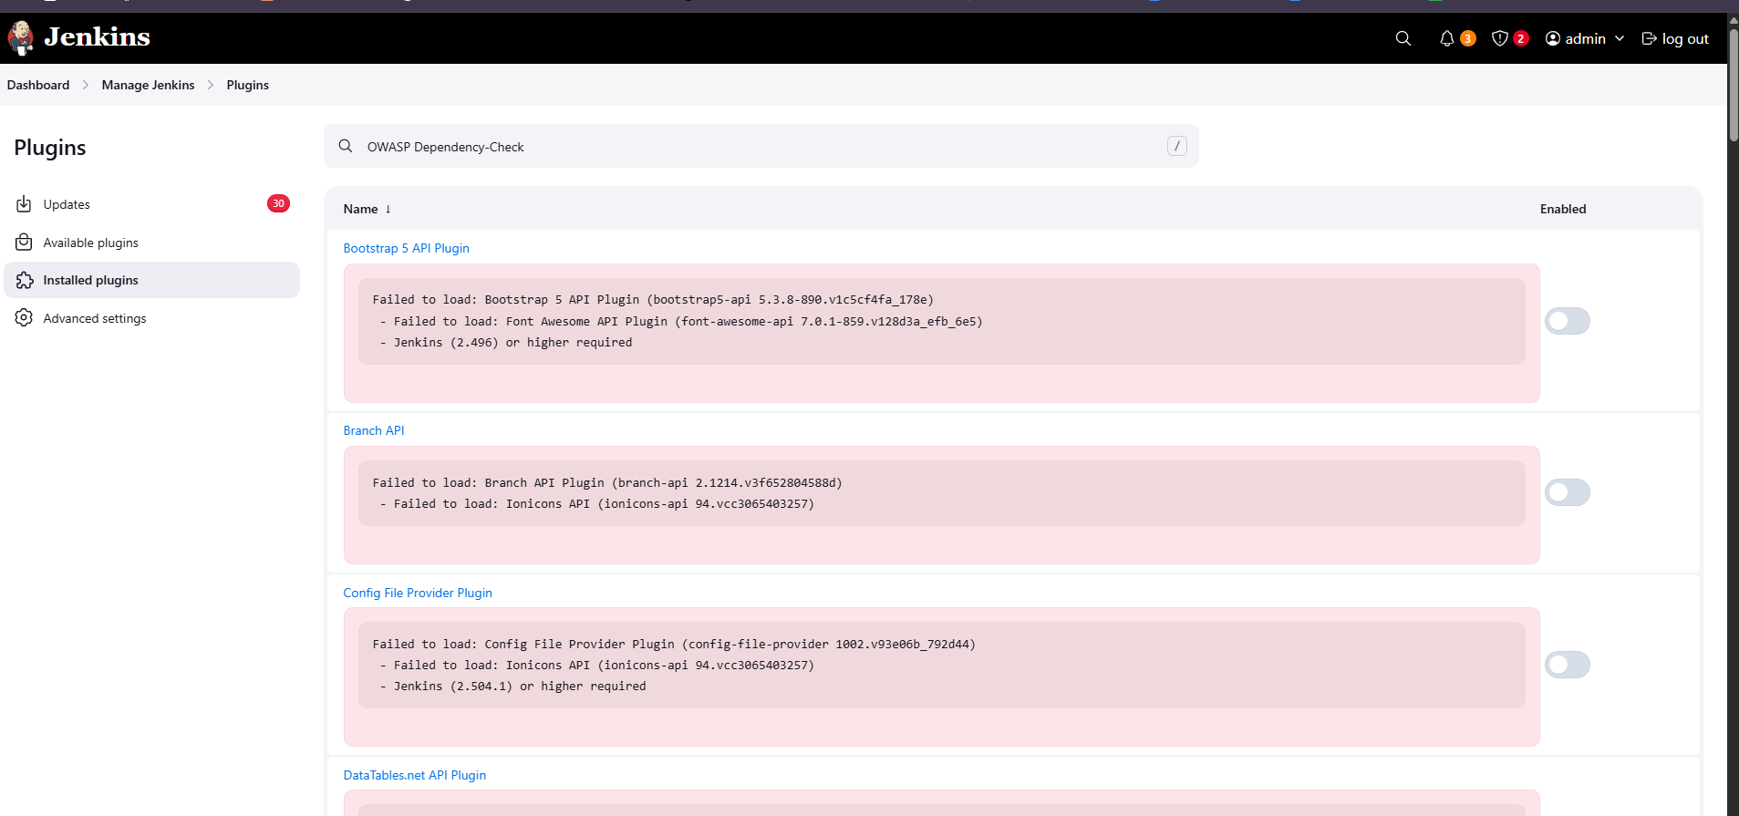Expand Dashboard breadcrumb chevron
Screen dimensions: 1739x816
[86, 85]
